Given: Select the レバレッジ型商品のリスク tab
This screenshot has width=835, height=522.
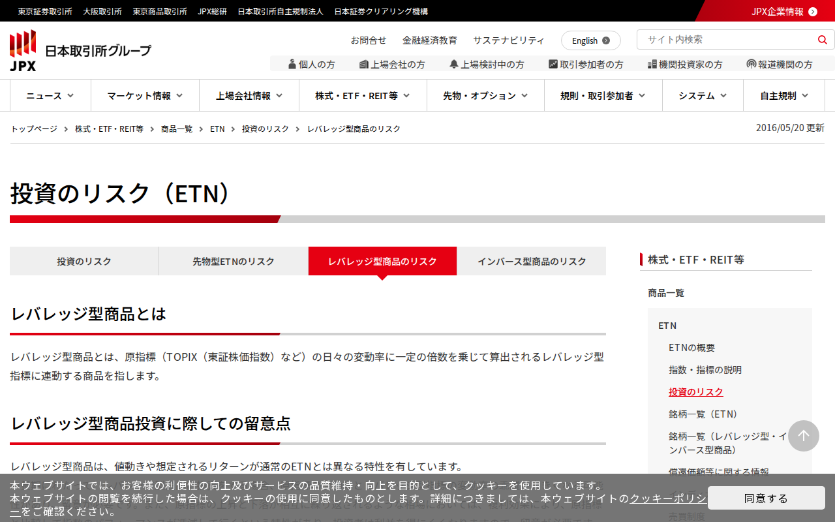Looking at the screenshot, I should pyautogui.click(x=382, y=261).
